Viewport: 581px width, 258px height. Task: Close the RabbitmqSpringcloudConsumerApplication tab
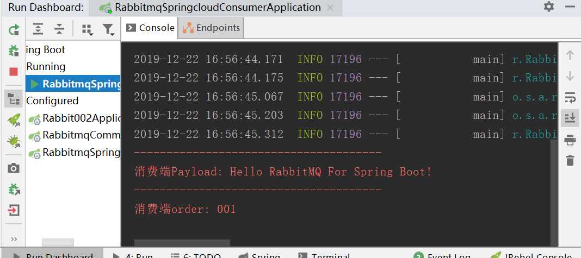tap(331, 8)
